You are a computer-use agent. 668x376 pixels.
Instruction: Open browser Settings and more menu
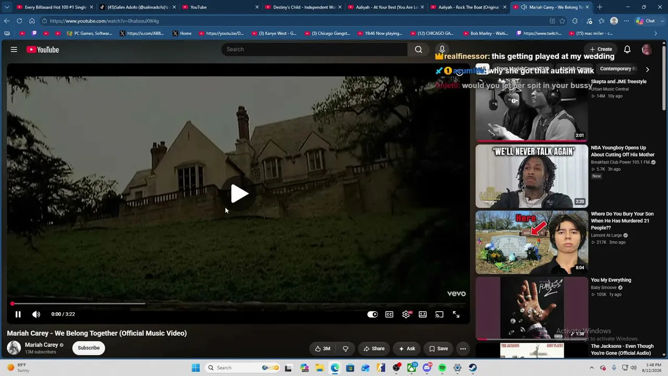point(626,21)
